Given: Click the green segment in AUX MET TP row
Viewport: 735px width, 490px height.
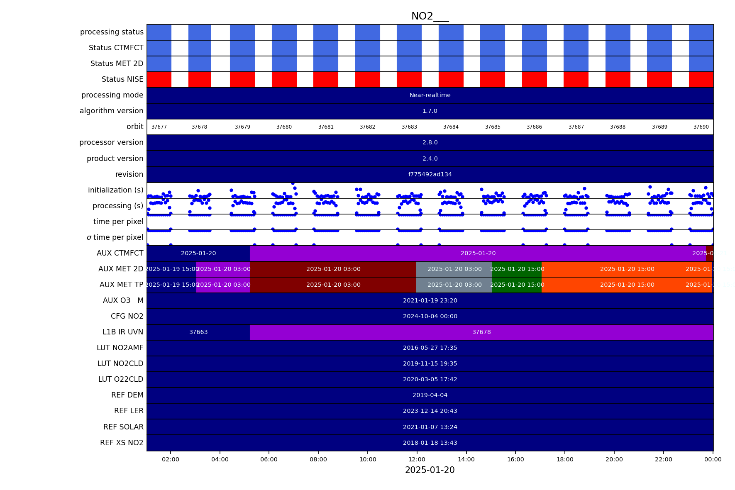Looking at the screenshot, I should 517,285.
